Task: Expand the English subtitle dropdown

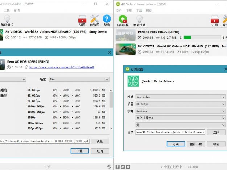Action: pos(180,111)
